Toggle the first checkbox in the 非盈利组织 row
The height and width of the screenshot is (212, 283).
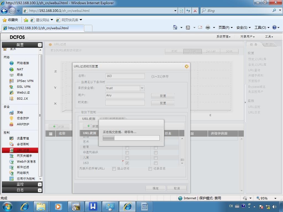click(x=127, y=153)
